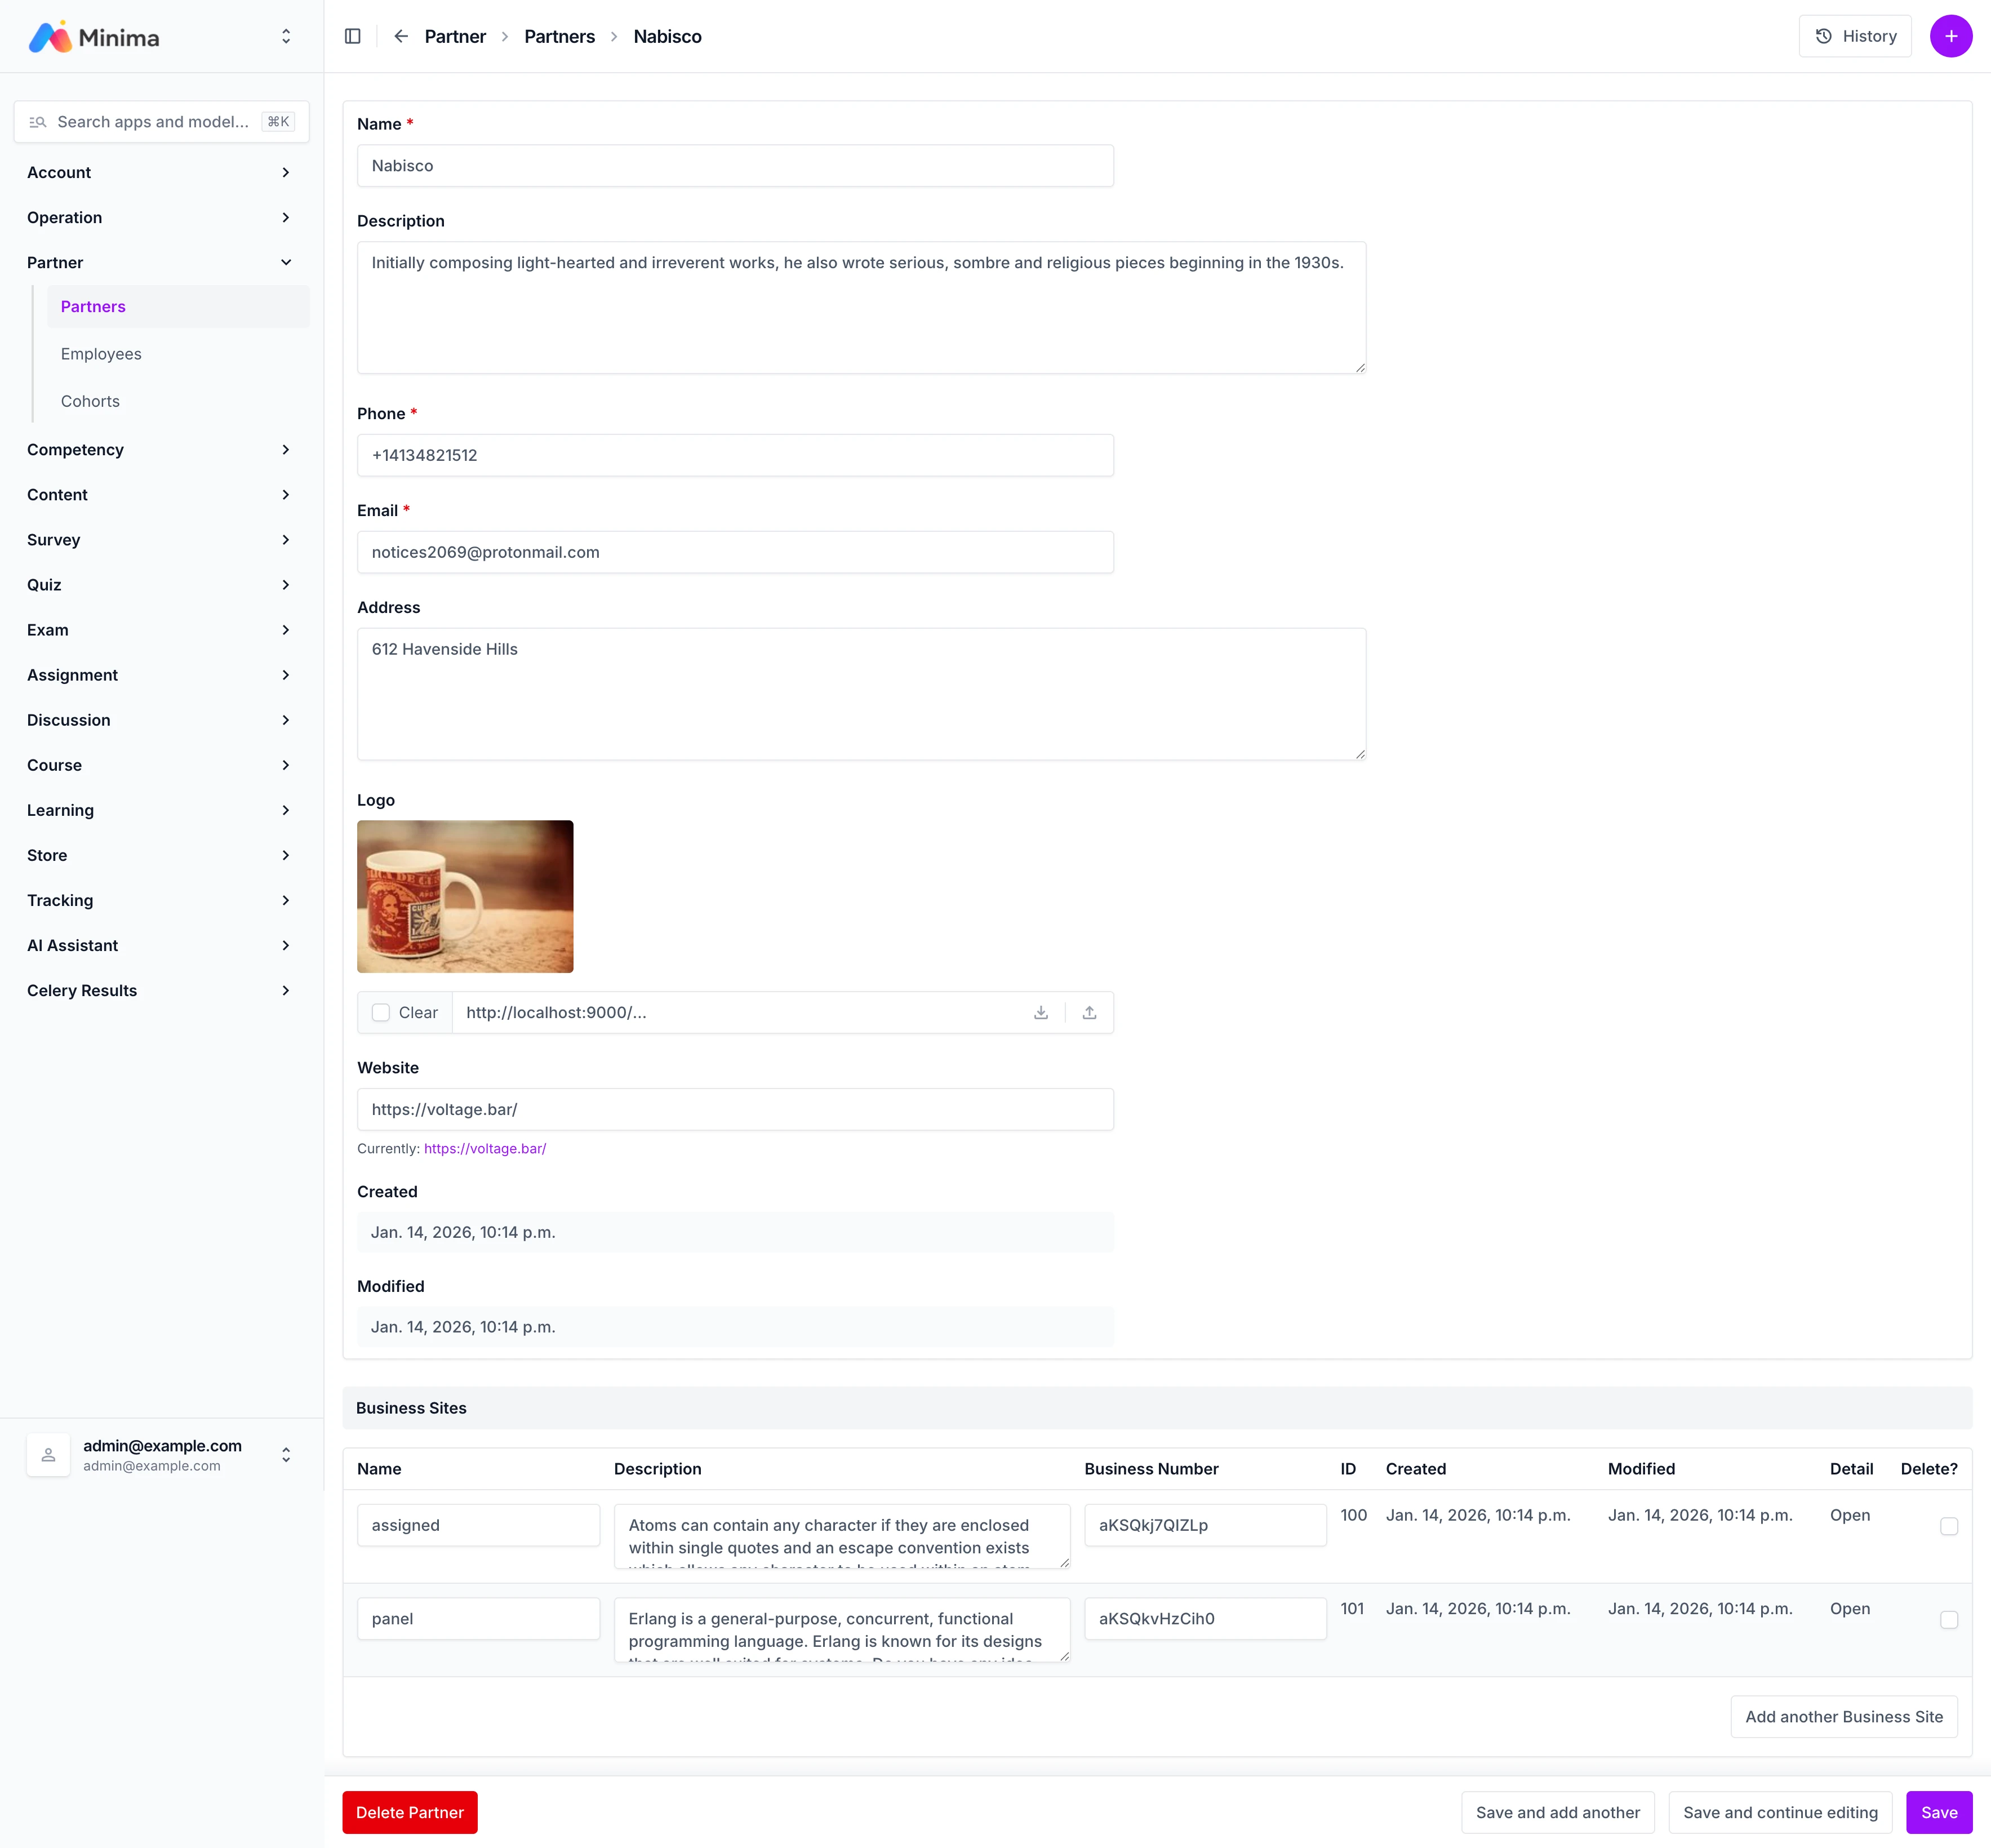Image resolution: width=1991 pixels, height=1848 pixels.
Task: Open History with clock icon
Action: [x=1854, y=36]
